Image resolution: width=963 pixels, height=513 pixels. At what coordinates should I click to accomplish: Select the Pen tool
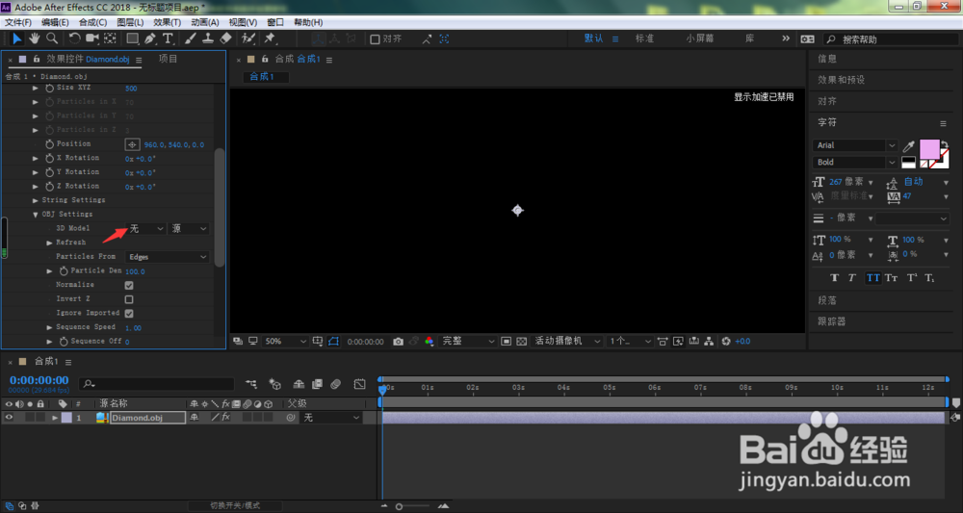click(150, 38)
